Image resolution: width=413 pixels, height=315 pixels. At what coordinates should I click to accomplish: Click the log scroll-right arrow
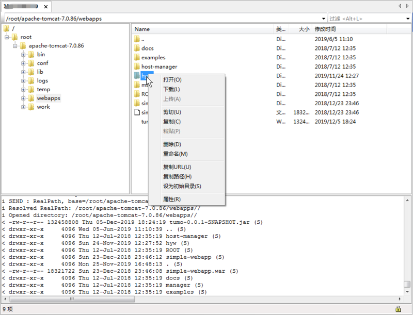coord(400,299)
